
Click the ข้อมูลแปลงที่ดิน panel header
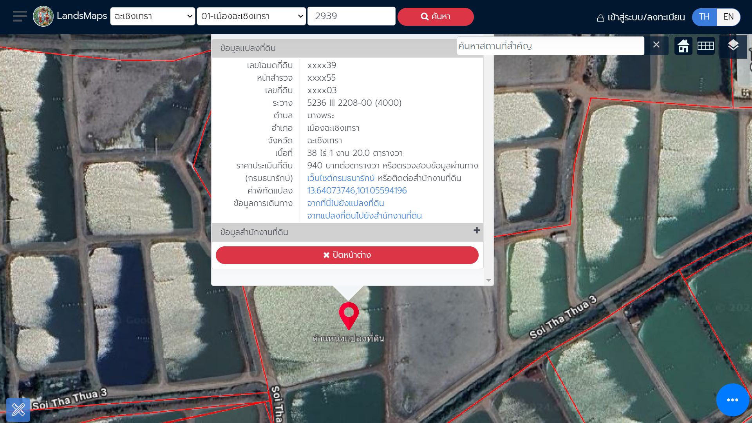pos(333,48)
